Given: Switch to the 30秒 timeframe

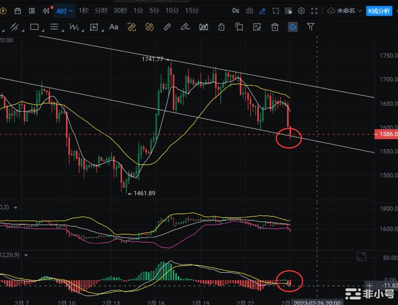Looking at the screenshot, I should 120,11.
